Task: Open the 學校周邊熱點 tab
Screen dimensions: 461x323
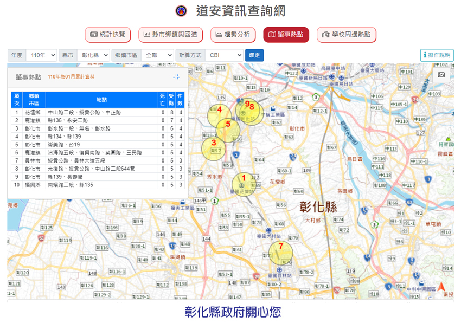Action: pos(346,35)
